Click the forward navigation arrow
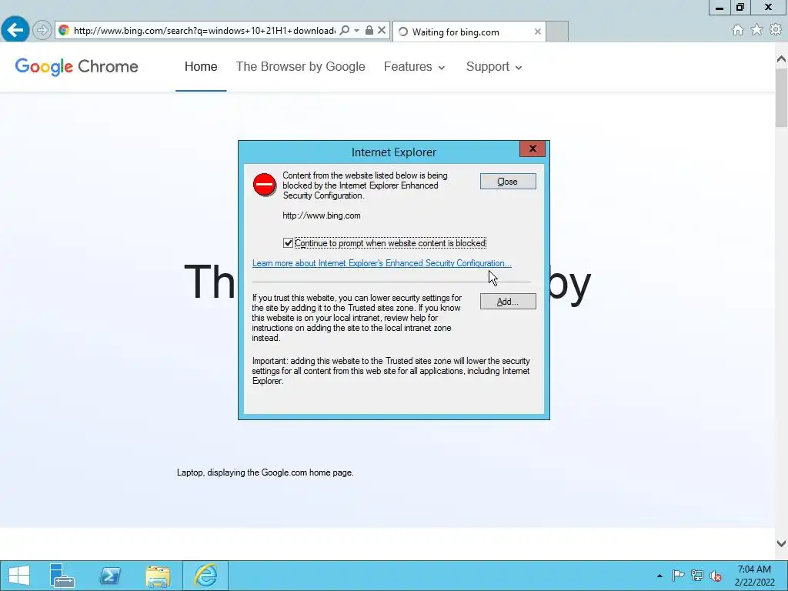 point(42,30)
